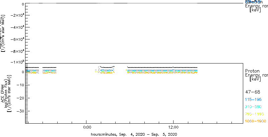Click the -20 tick label on proton panel

(20, 98)
